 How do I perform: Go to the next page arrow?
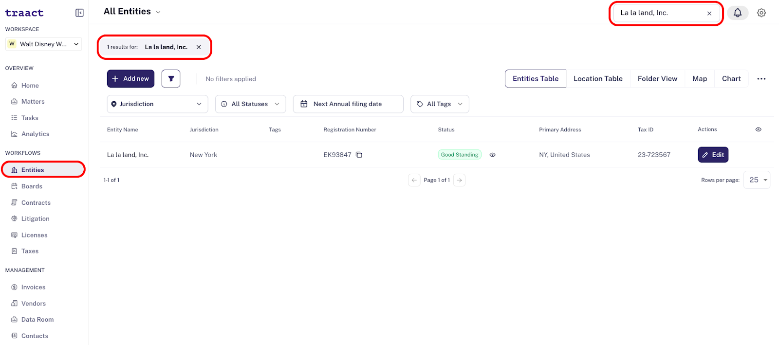(x=459, y=180)
